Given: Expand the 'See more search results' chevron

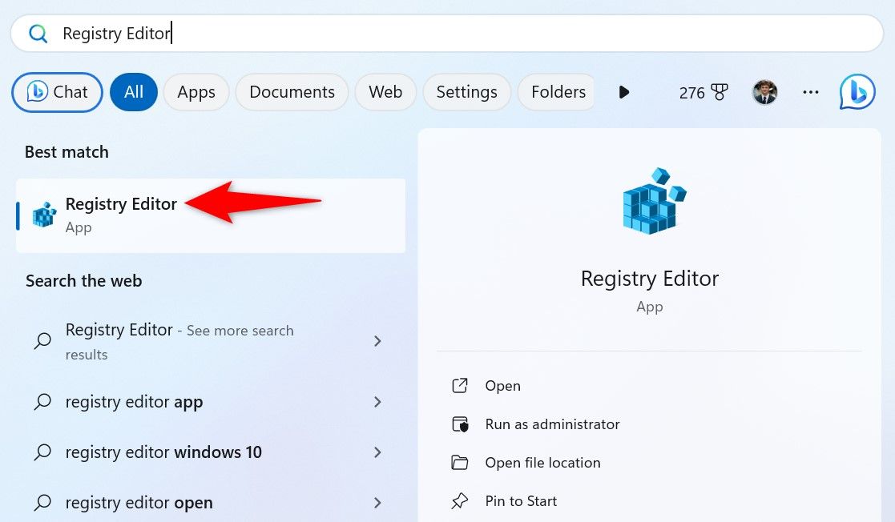Looking at the screenshot, I should pos(377,341).
